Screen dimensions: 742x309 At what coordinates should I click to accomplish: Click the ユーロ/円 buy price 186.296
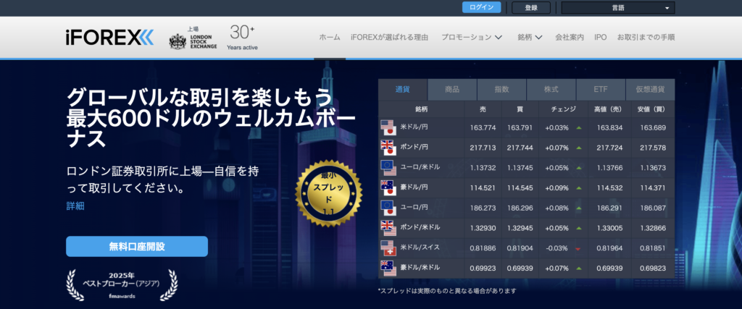(520, 208)
